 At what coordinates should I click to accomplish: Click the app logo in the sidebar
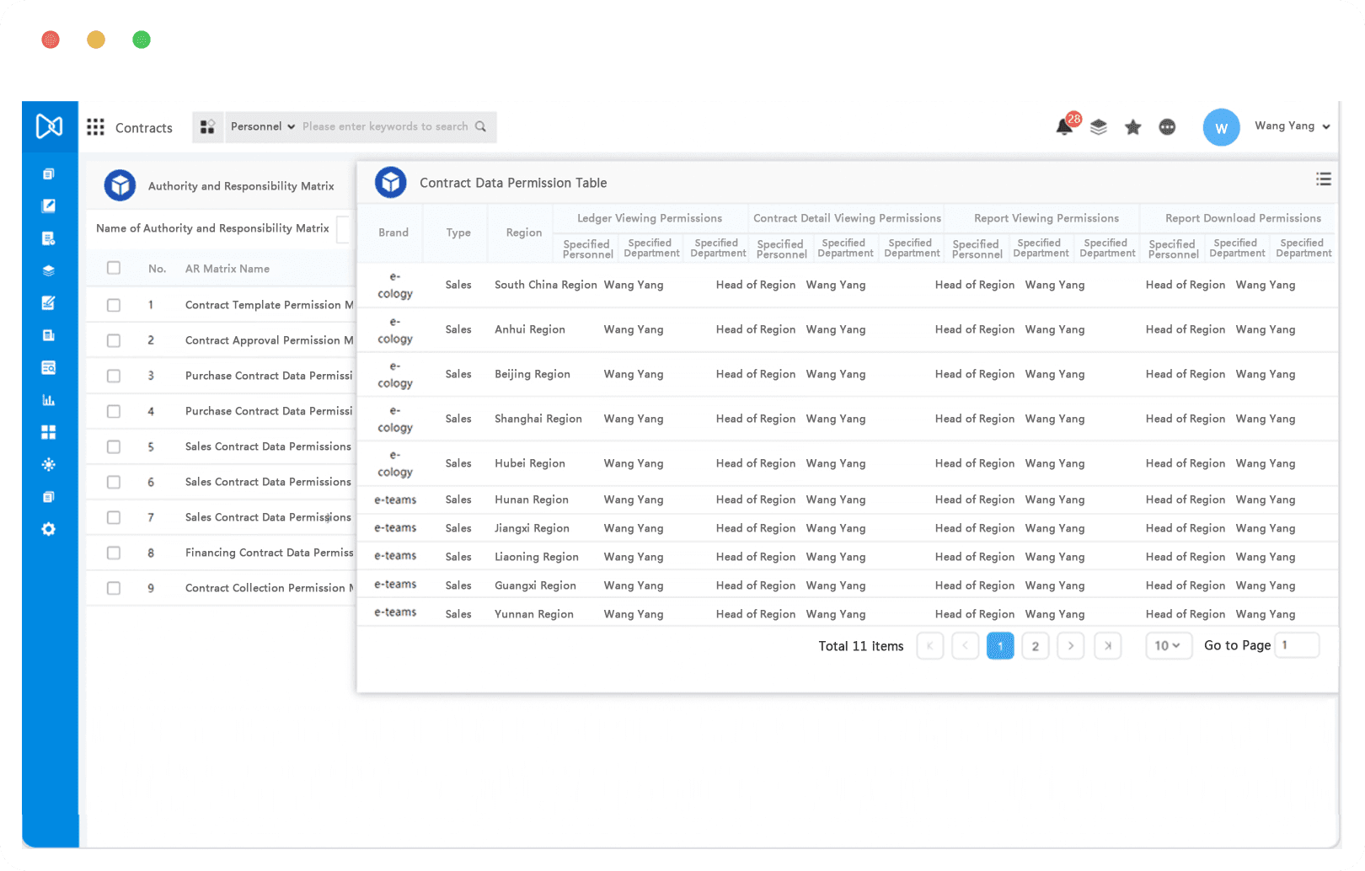pyautogui.click(x=49, y=126)
